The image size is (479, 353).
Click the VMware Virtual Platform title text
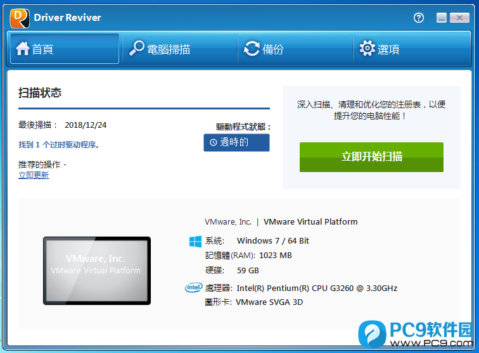click(310, 222)
